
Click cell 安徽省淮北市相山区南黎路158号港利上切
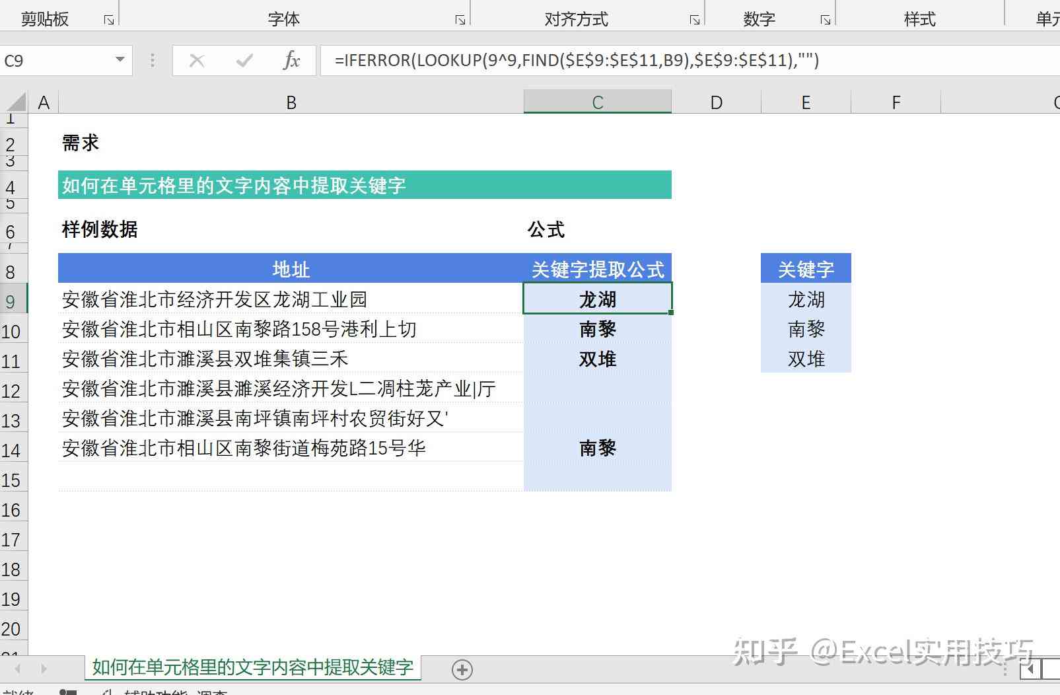coord(291,328)
